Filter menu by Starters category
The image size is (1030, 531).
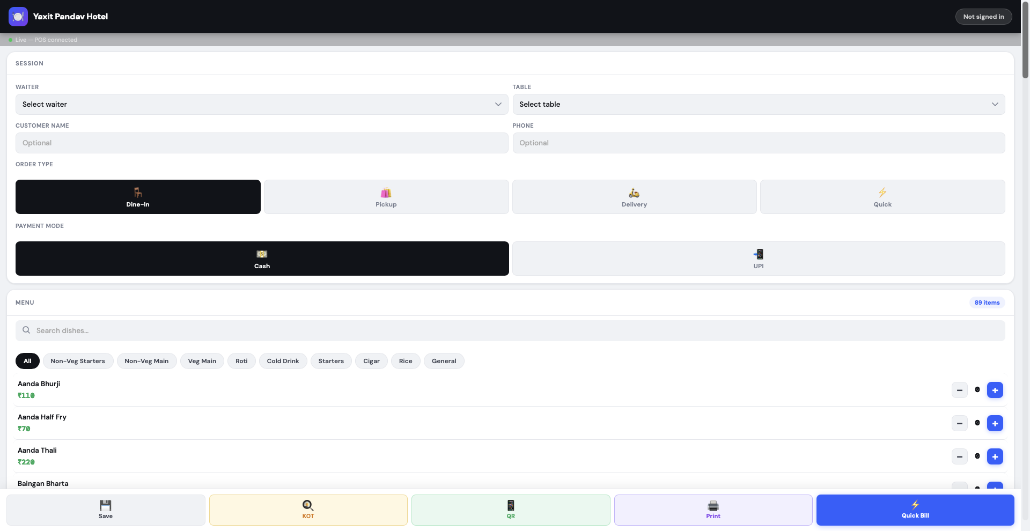pos(331,361)
